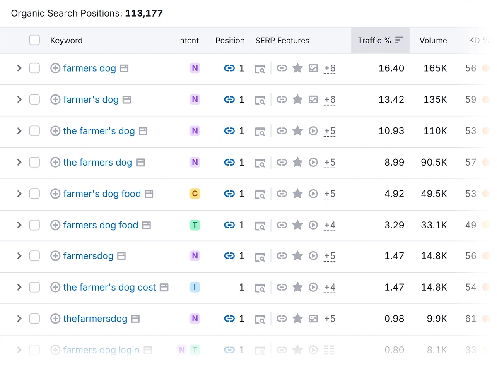Check the box for 'the farmer's dog' row
This screenshot has width=497, height=365.
(34, 131)
